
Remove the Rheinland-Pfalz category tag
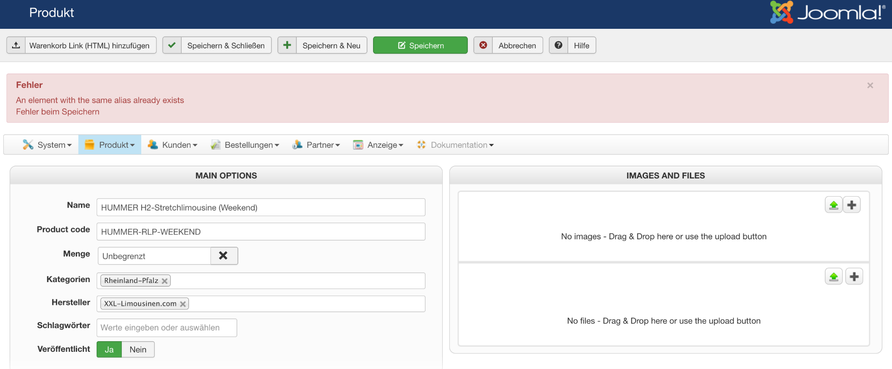[x=164, y=281]
